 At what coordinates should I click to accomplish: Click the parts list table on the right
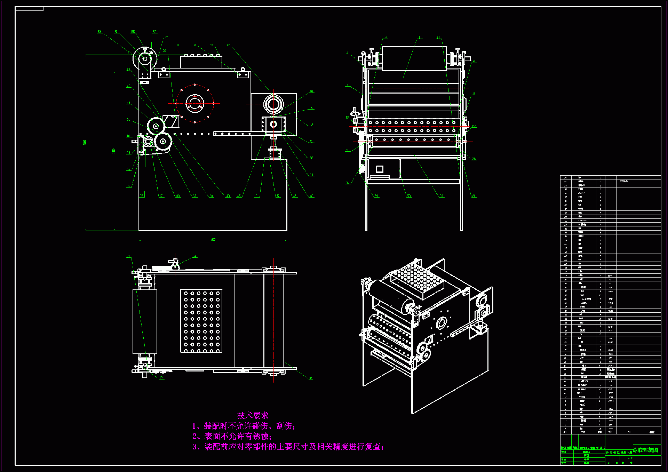coord(610,304)
